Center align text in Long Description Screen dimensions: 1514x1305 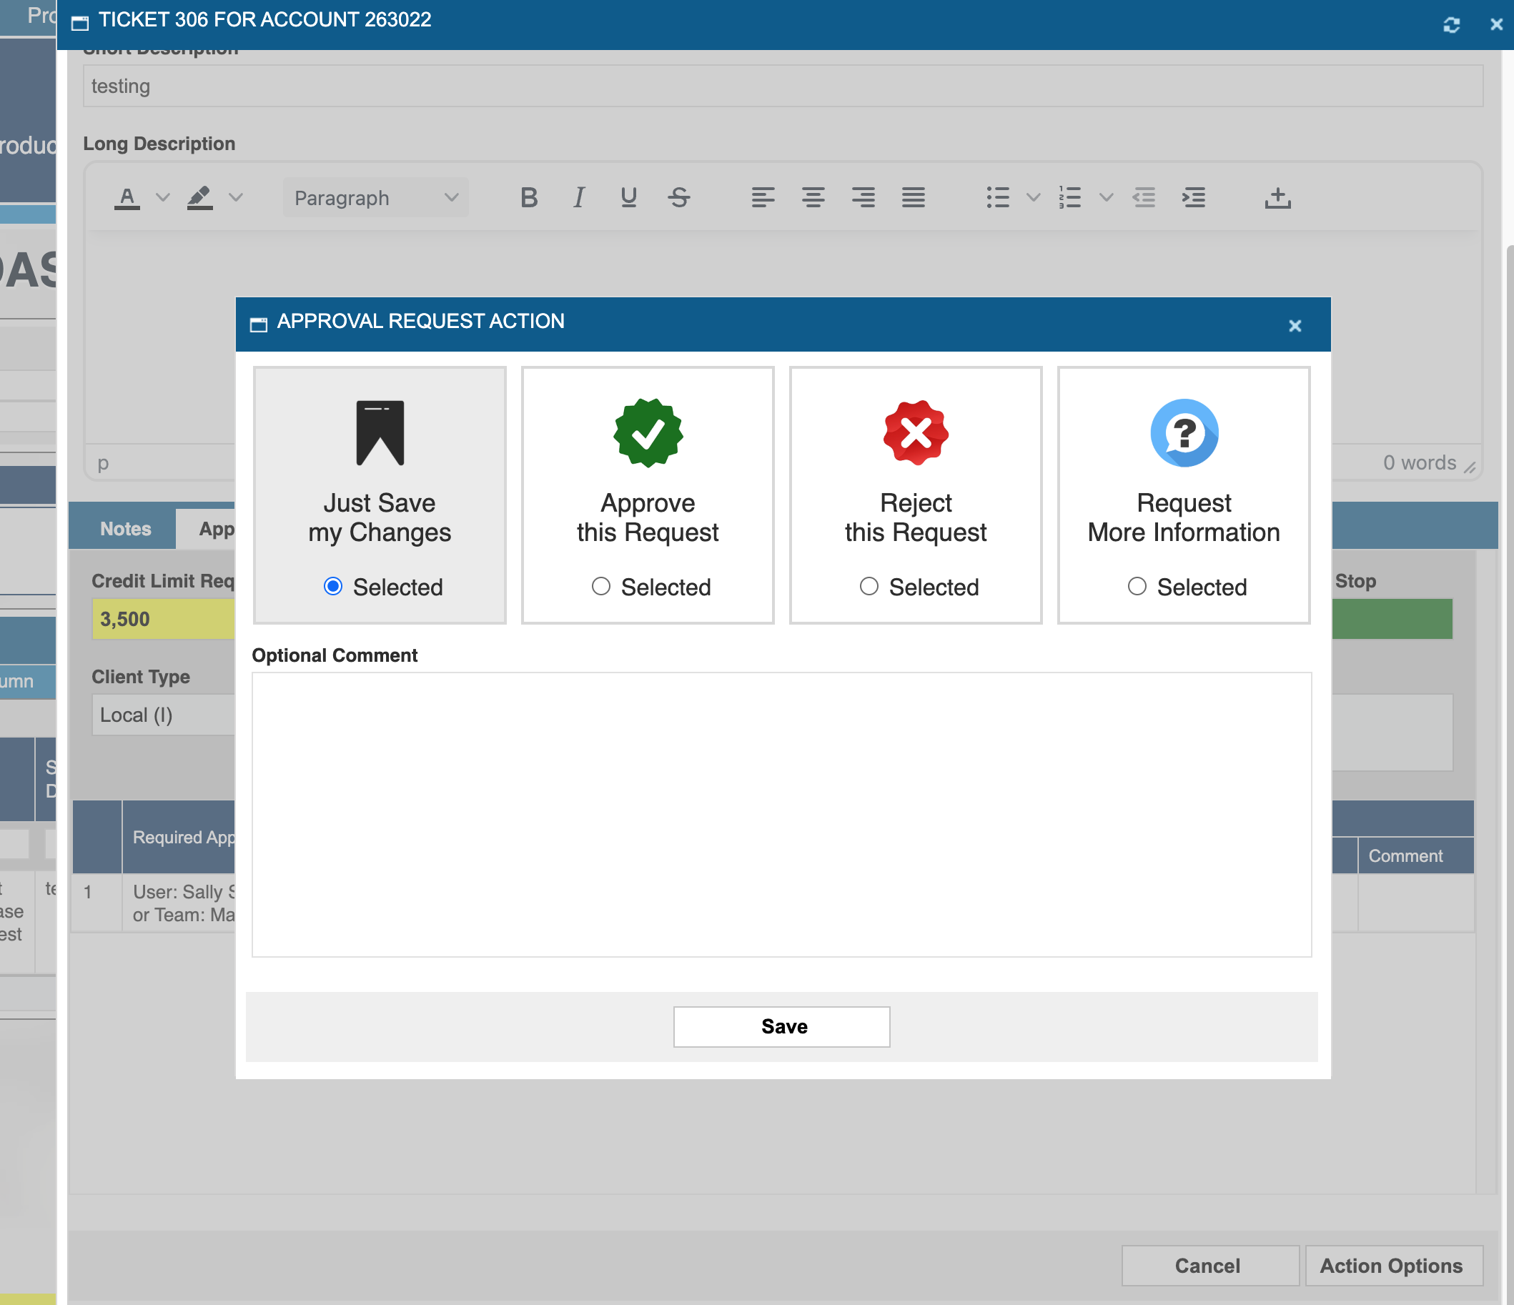point(813,197)
